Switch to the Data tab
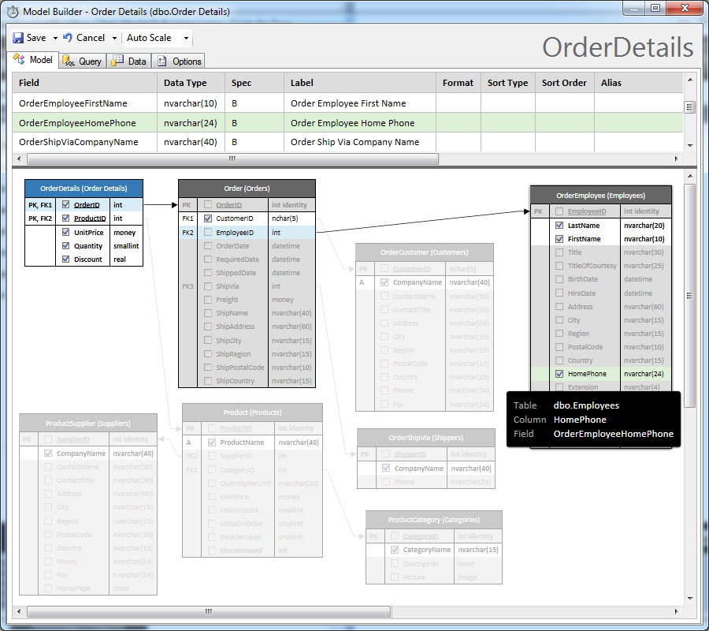The width and height of the screenshot is (709, 631). 129,61
